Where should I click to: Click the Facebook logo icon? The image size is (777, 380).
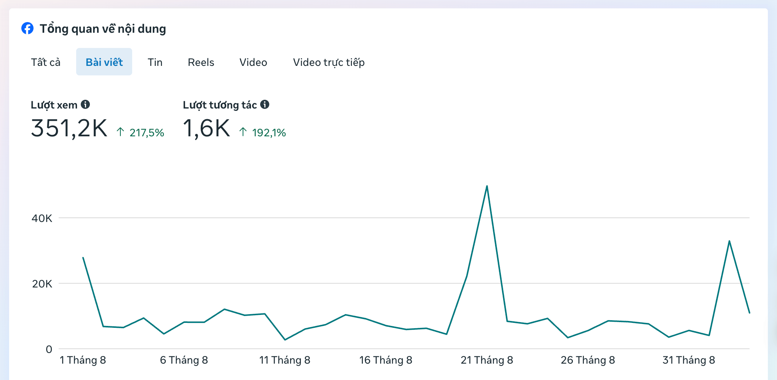click(x=27, y=28)
